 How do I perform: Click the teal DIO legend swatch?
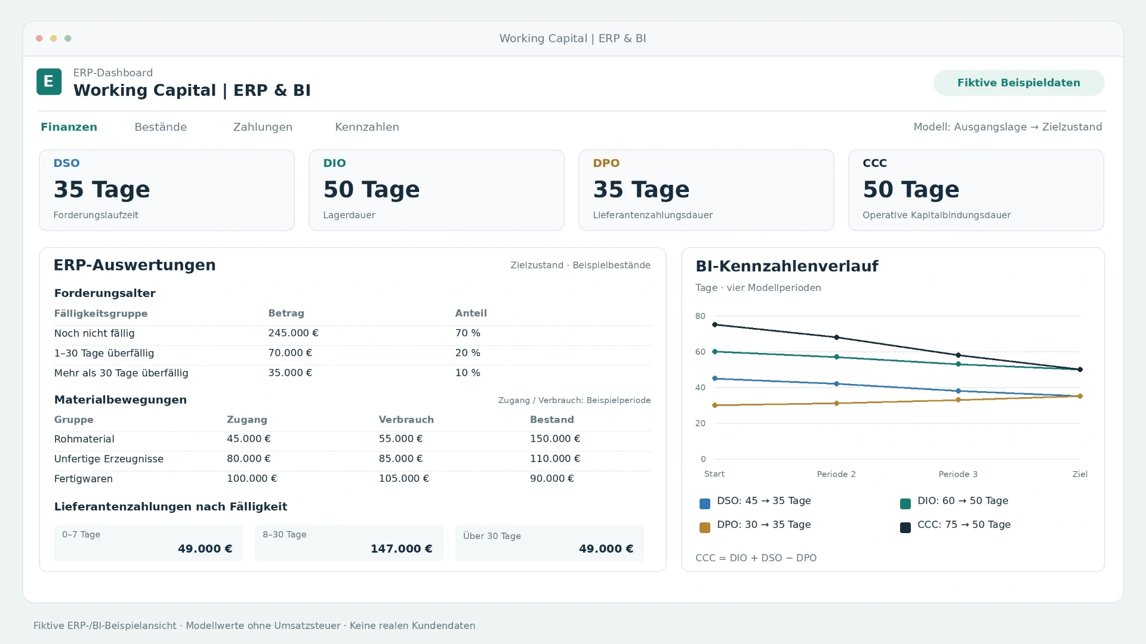pos(905,504)
